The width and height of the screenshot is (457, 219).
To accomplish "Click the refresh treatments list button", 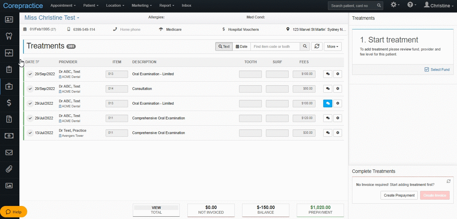I will point(317,46).
